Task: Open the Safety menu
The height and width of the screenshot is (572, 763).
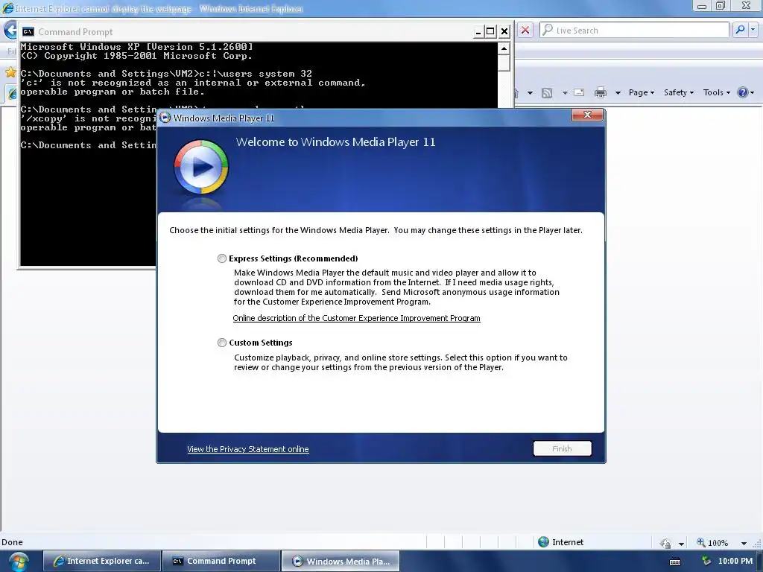Action: tap(679, 92)
